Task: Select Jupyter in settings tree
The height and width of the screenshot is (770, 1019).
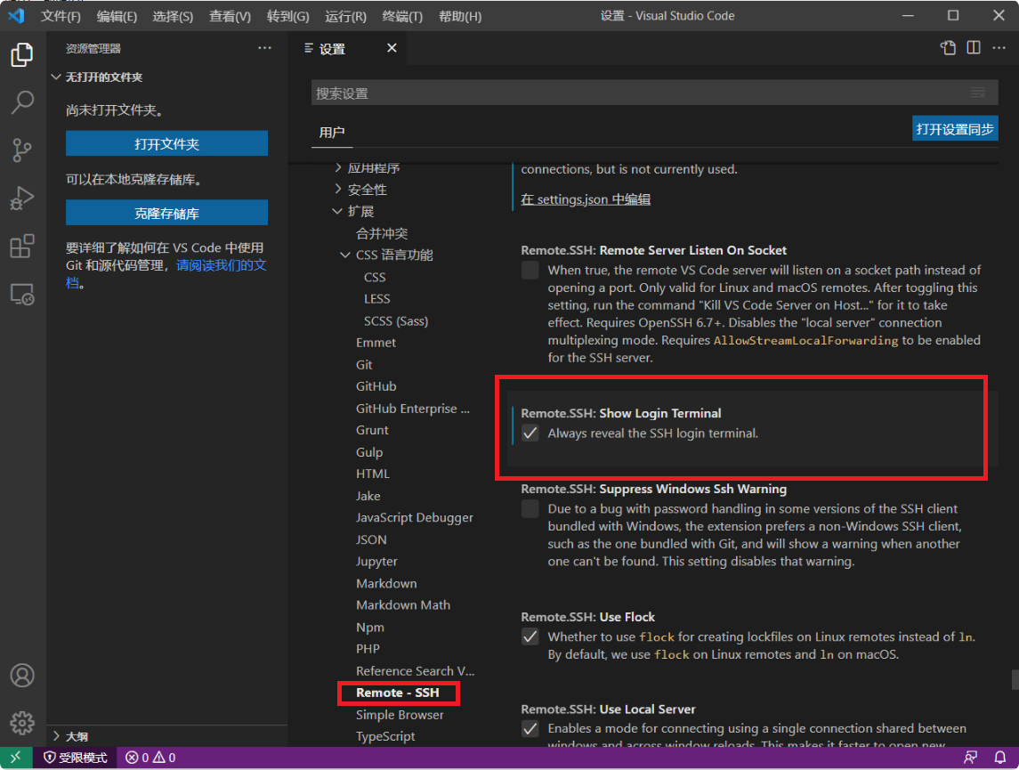Action: point(377,562)
